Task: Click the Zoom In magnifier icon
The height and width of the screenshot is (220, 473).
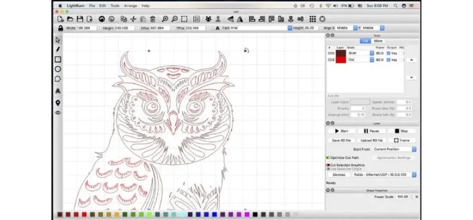Action: [165, 19]
